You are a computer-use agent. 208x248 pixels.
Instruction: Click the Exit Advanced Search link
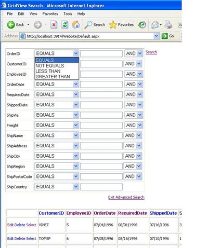click(126, 197)
